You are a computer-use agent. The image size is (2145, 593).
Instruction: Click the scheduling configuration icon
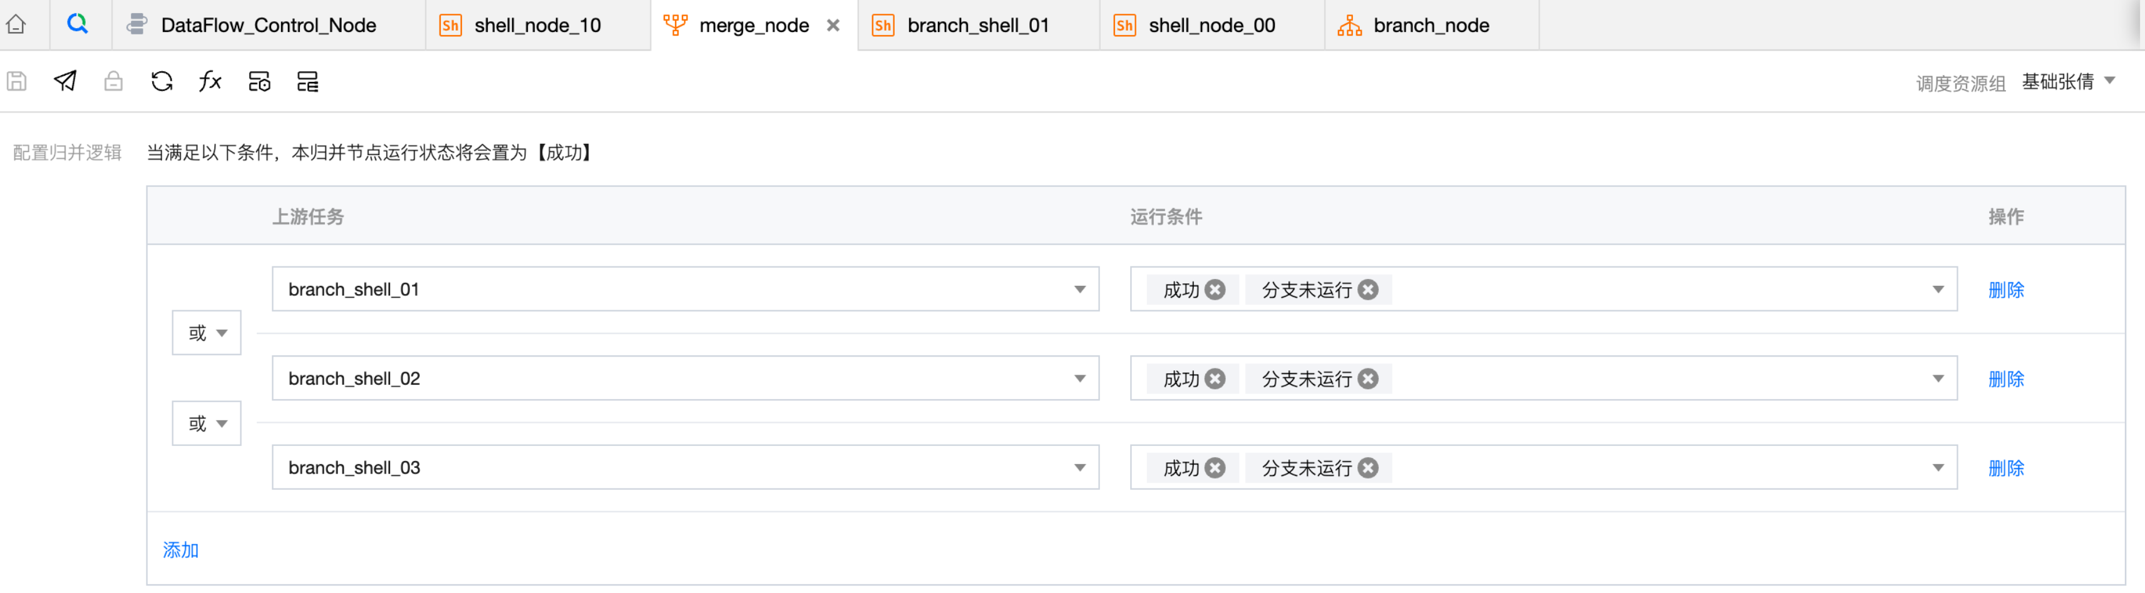259,81
